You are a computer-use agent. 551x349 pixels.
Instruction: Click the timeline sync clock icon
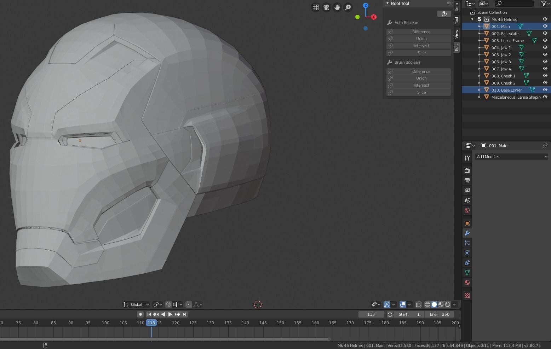390,314
